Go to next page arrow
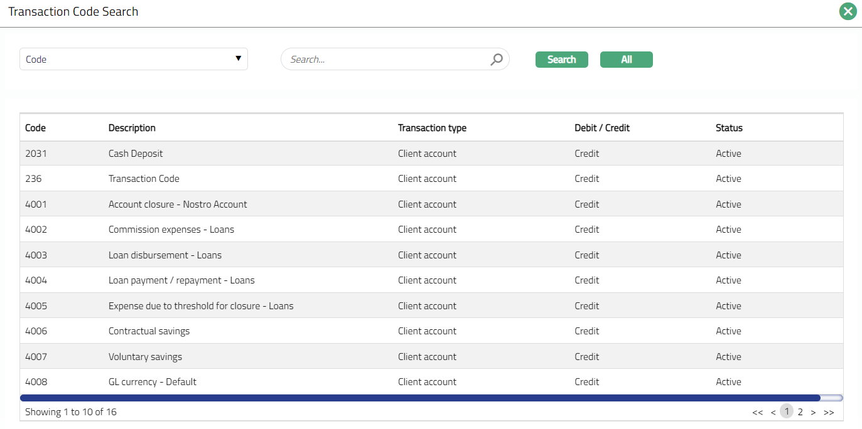This screenshot has height=429, width=862. (813, 412)
